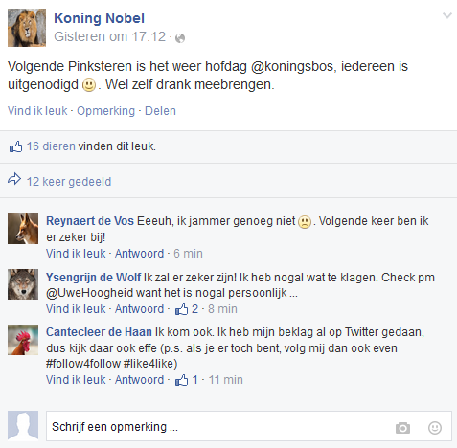Screen dimensions: 457x448
Task: Like the post via Vind ik leuk
Action: click(37, 111)
